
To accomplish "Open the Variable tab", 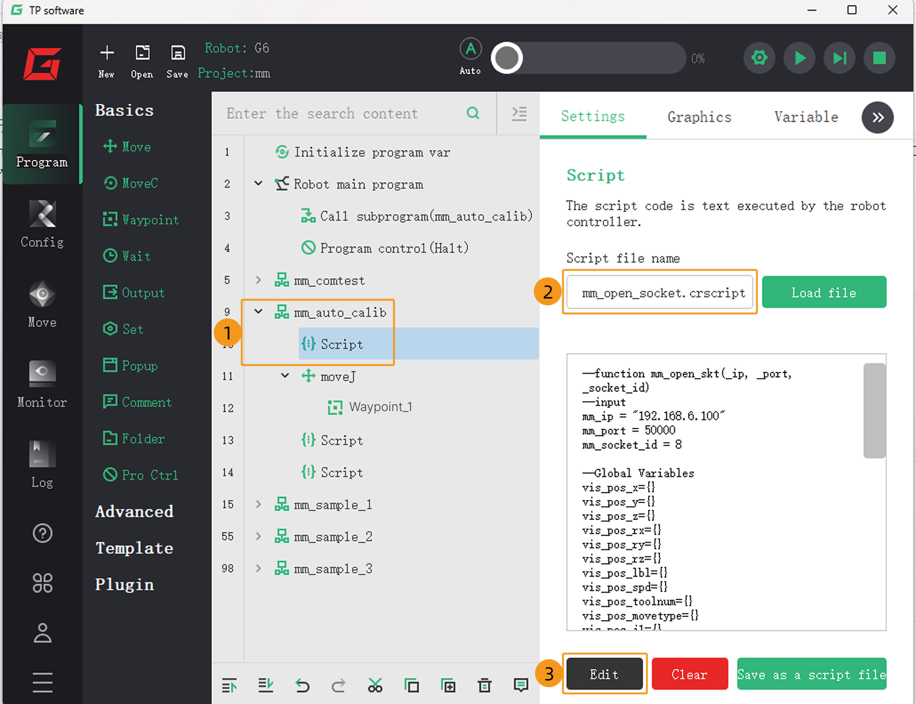I will 806,117.
